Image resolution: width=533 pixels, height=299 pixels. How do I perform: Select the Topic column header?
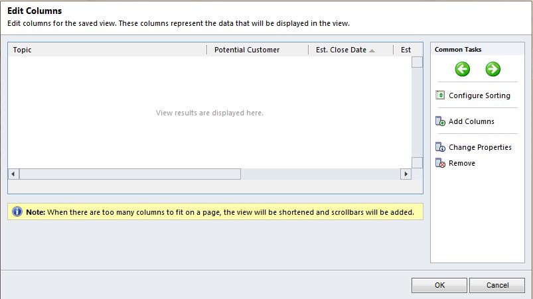point(106,50)
